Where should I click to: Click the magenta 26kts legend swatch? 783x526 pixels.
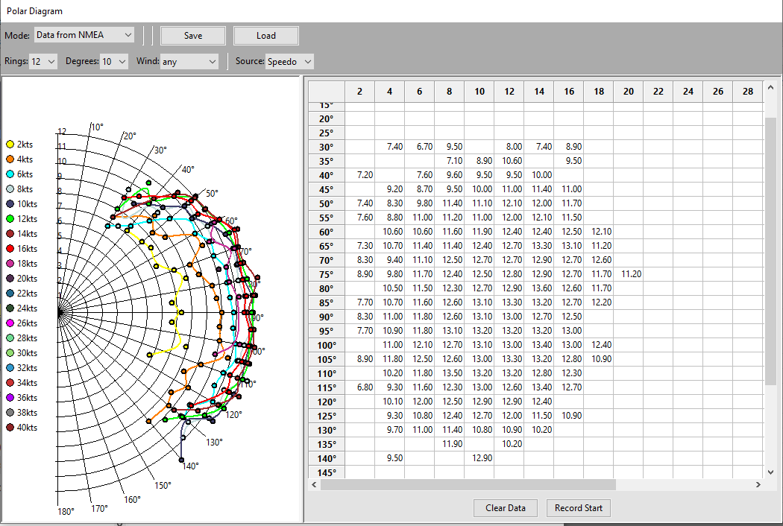[x=10, y=323]
